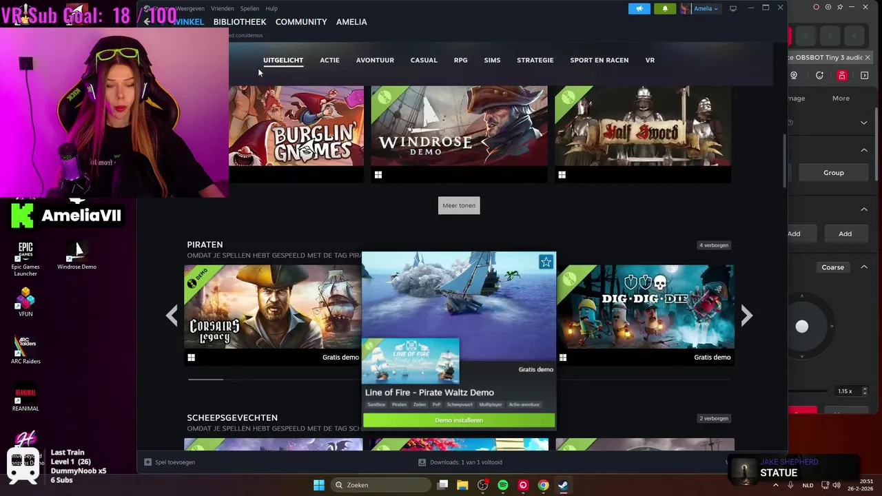Image resolution: width=882 pixels, height=496 pixels.
Task: Click the Windows taskbar search box
Action: (380, 485)
